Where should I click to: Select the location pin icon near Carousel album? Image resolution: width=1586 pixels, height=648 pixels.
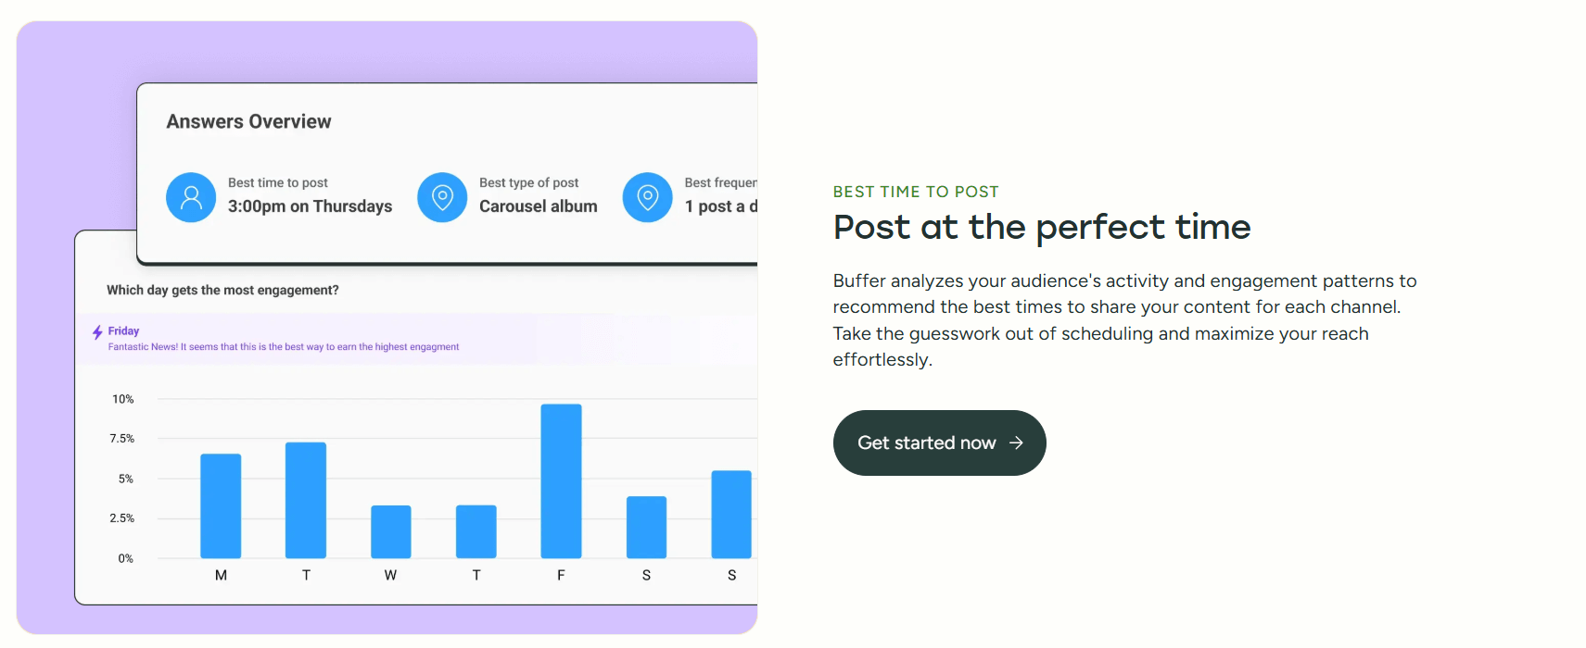coord(442,197)
